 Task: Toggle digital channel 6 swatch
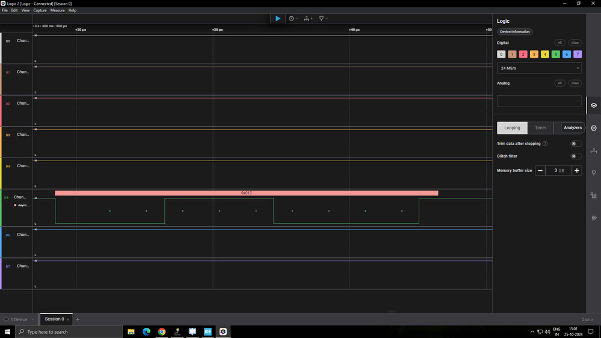coord(567,54)
